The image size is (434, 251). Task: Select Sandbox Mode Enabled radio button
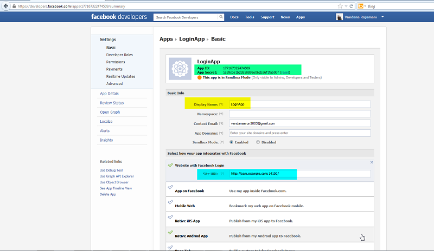coord(232,142)
